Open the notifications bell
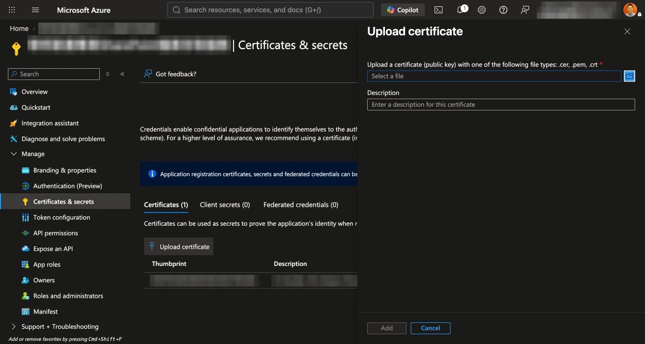Image resolution: width=645 pixels, height=344 pixels. click(461, 10)
